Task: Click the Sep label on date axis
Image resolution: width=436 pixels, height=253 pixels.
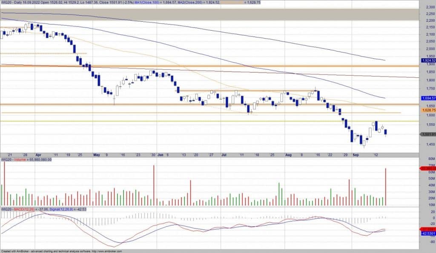Action: click(x=356, y=155)
